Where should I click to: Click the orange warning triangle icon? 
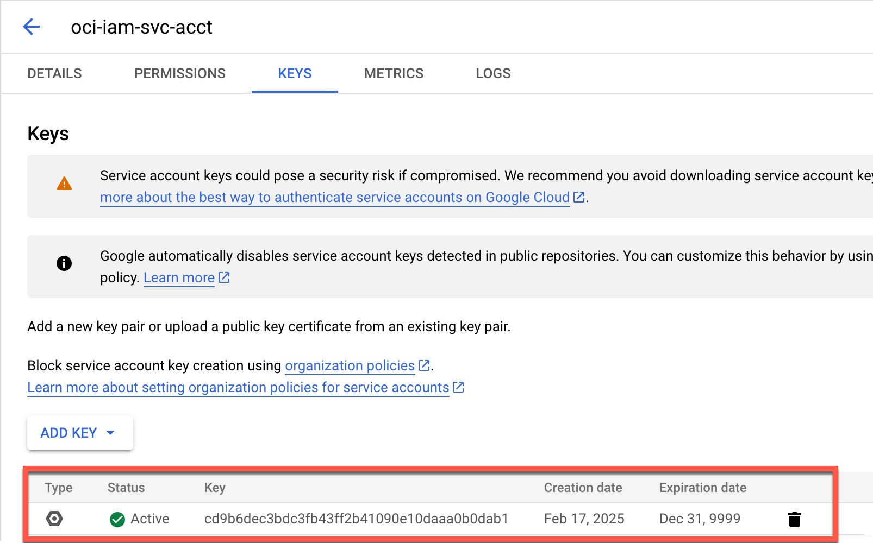(x=64, y=184)
